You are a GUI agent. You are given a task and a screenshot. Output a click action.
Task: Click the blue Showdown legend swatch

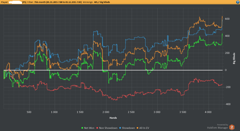pyautogui.click(x=120, y=128)
